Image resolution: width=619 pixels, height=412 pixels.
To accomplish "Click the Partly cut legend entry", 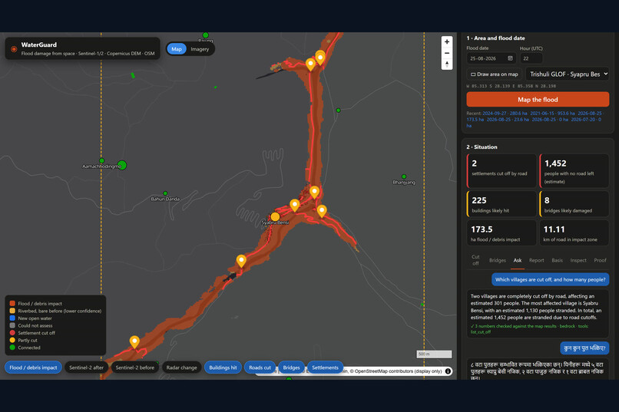I will tap(23, 340).
